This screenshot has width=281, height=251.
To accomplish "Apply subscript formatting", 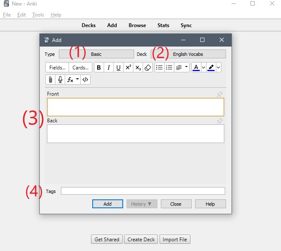I will (138, 68).
